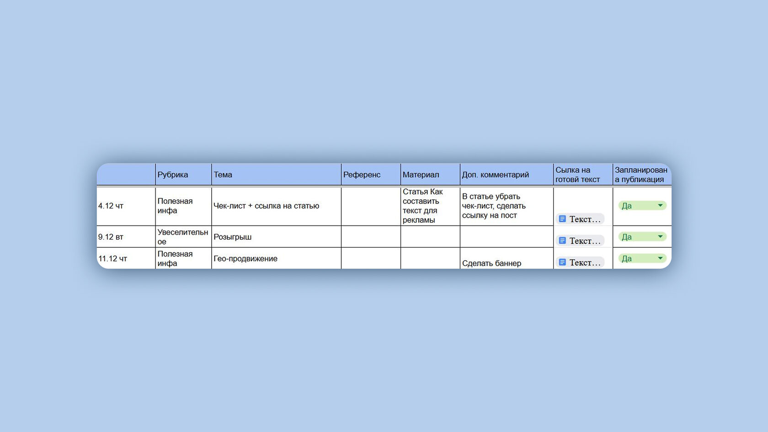This screenshot has height=432, width=768.
Task: Select the Запланирована публикация header cell
Action: click(642, 175)
